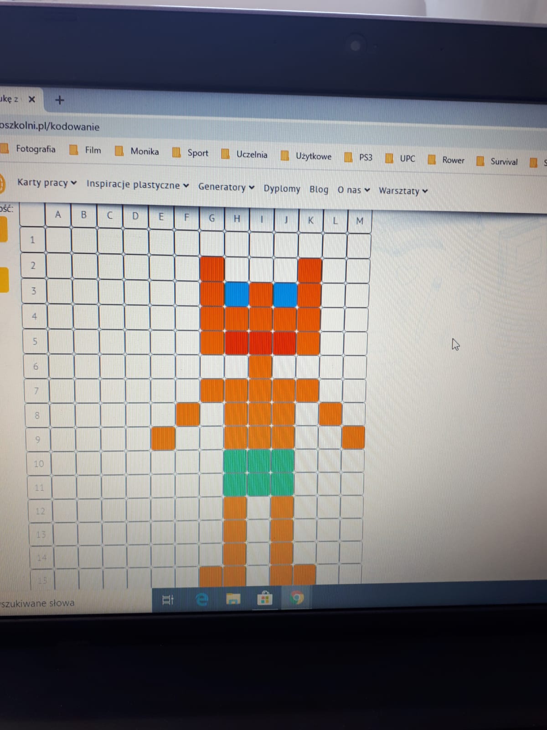Click the empty grid cell A1
Image resolution: width=547 pixels, height=730 pixels.
[59, 240]
